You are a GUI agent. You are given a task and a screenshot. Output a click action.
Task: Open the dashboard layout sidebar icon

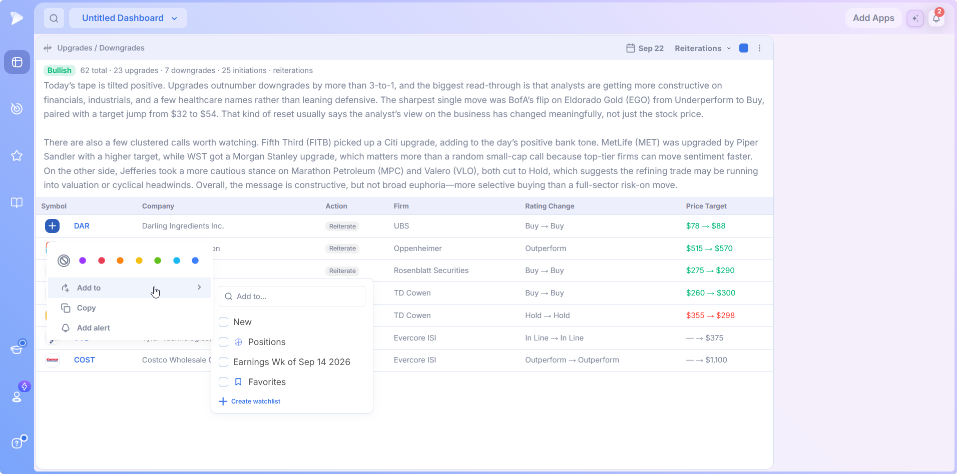(x=17, y=62)
